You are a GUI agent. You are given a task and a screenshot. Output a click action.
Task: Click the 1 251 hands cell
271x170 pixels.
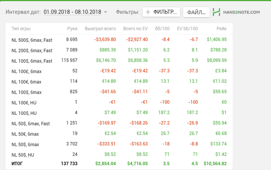point(72,123)
